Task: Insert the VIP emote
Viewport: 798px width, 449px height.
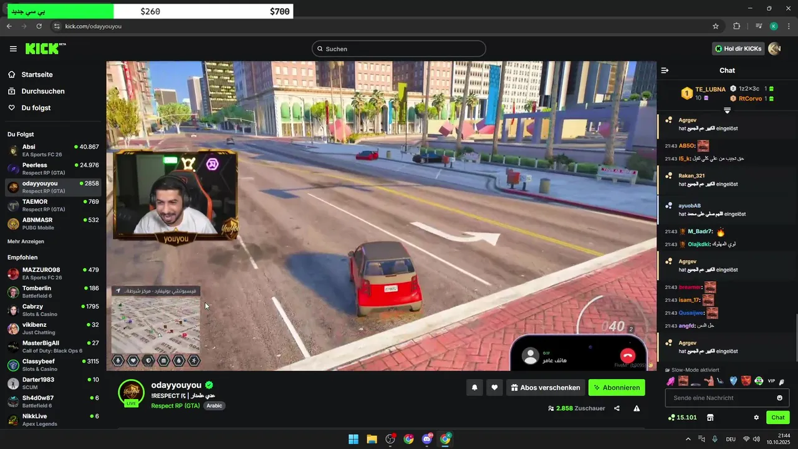Action: point(771,381)
